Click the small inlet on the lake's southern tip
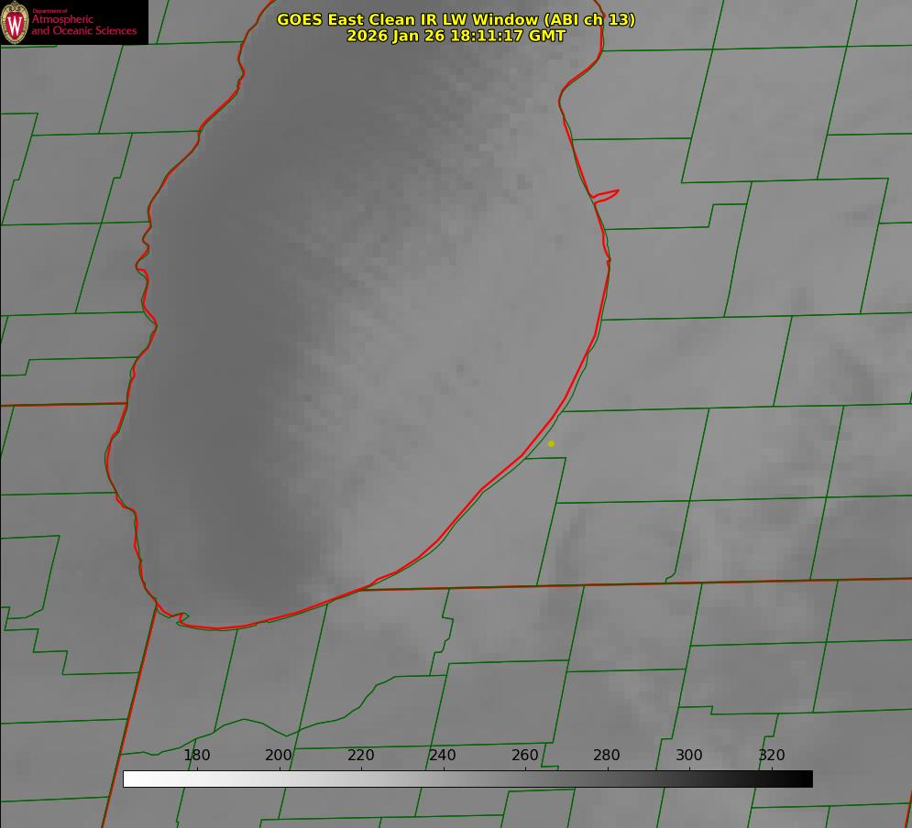Screen dimensions: 912x828 182,619
